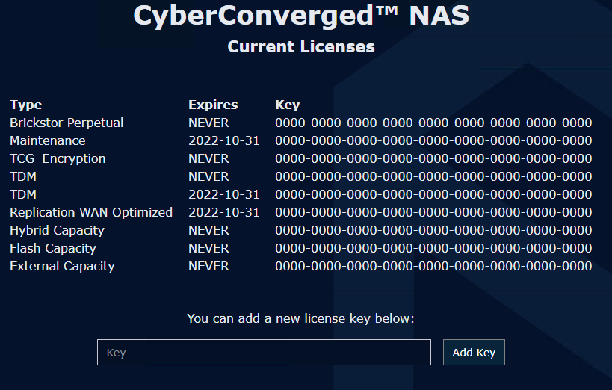Click the Flash Capacity license entry
The width and height of the screenshot is (612, 390).
(x=53, y=248)
